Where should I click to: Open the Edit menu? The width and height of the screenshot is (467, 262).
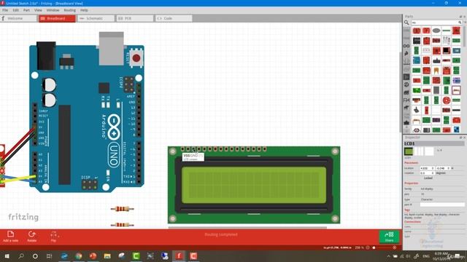pyautogui.click(x=15, y=10)
